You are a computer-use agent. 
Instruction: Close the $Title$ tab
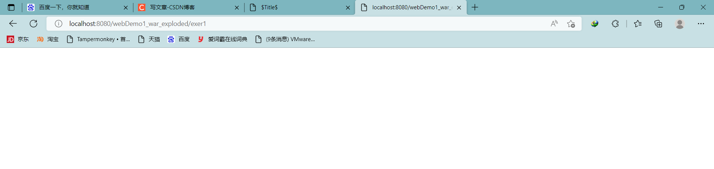348,7
